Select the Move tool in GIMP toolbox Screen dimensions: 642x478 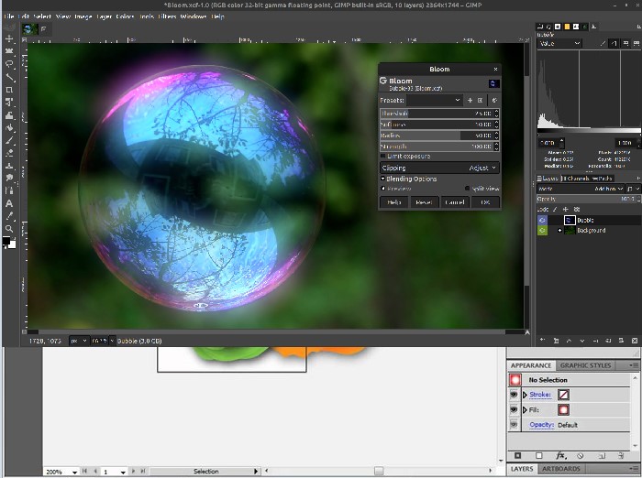9,38
